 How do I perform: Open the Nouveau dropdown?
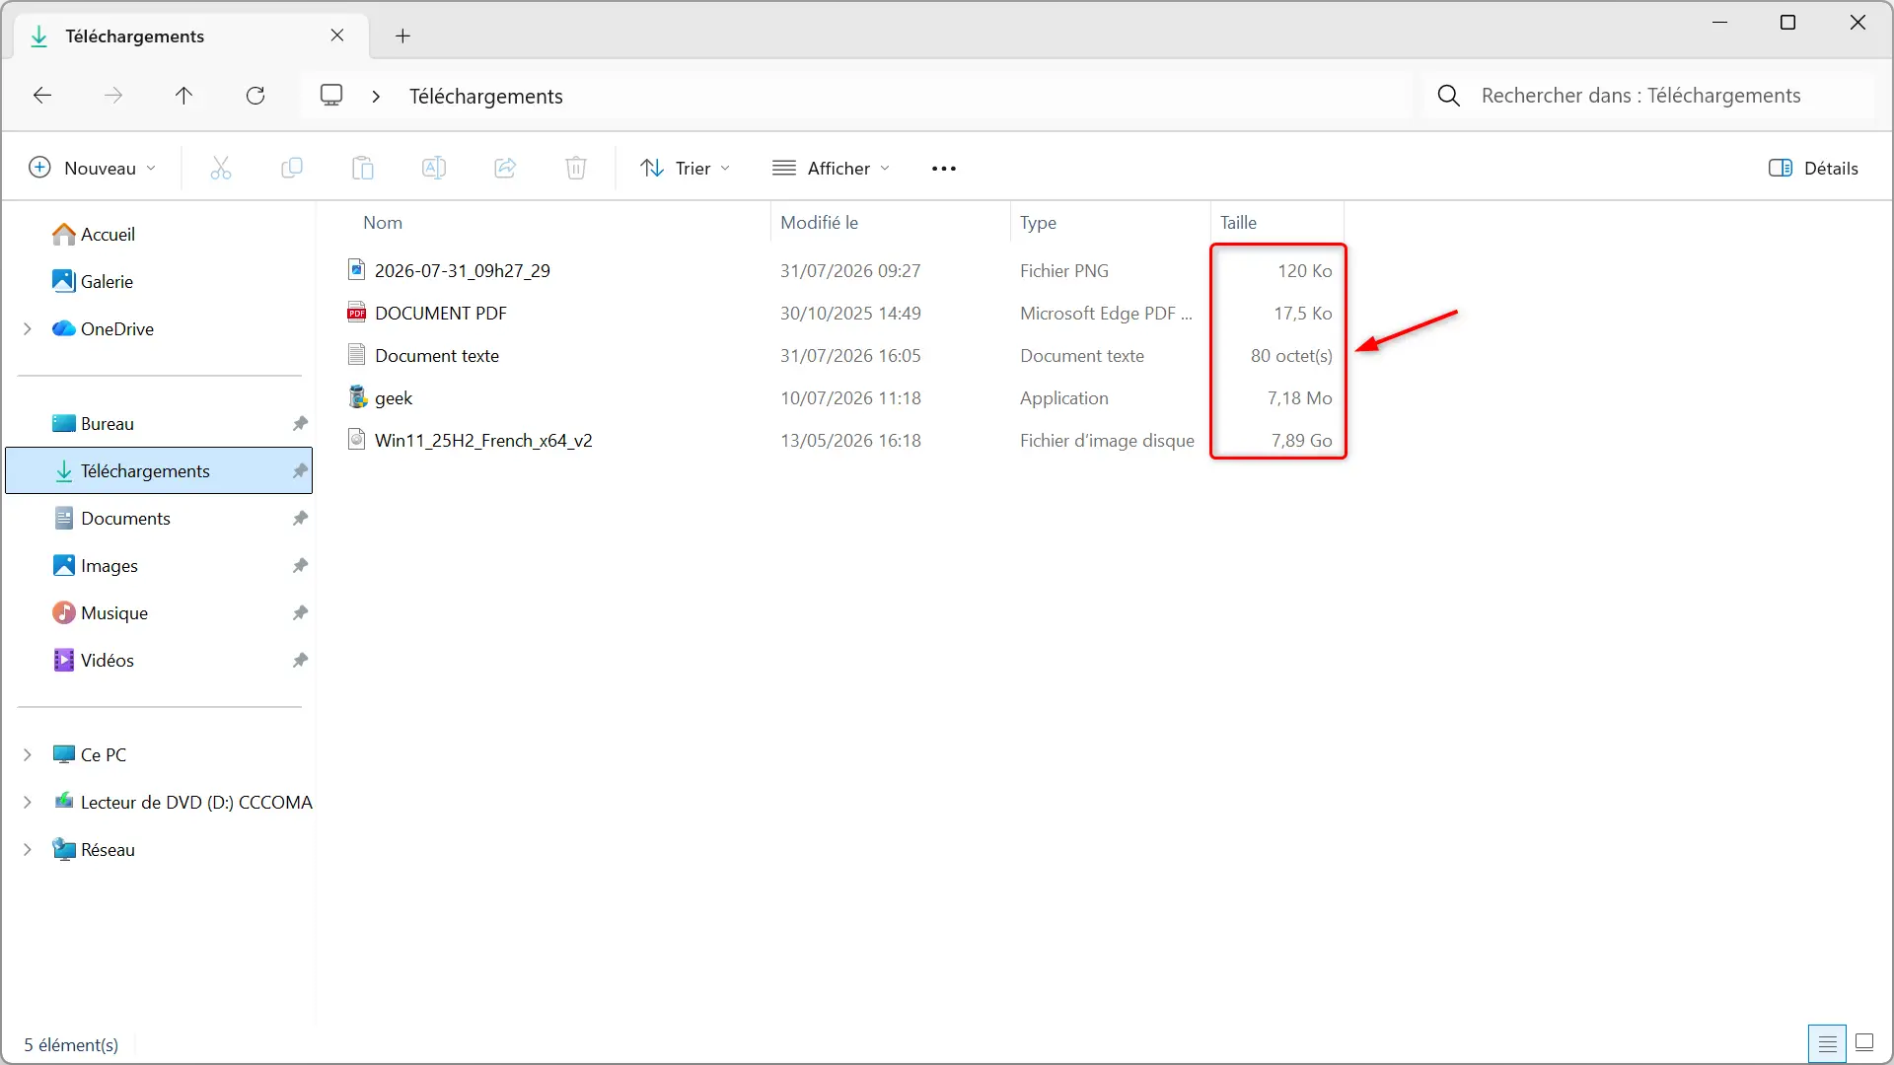(x=92, y=169)
